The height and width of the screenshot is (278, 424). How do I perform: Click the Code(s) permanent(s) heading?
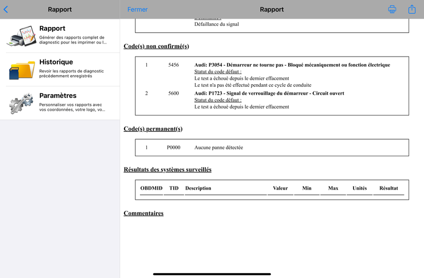(x=153, y=129)
